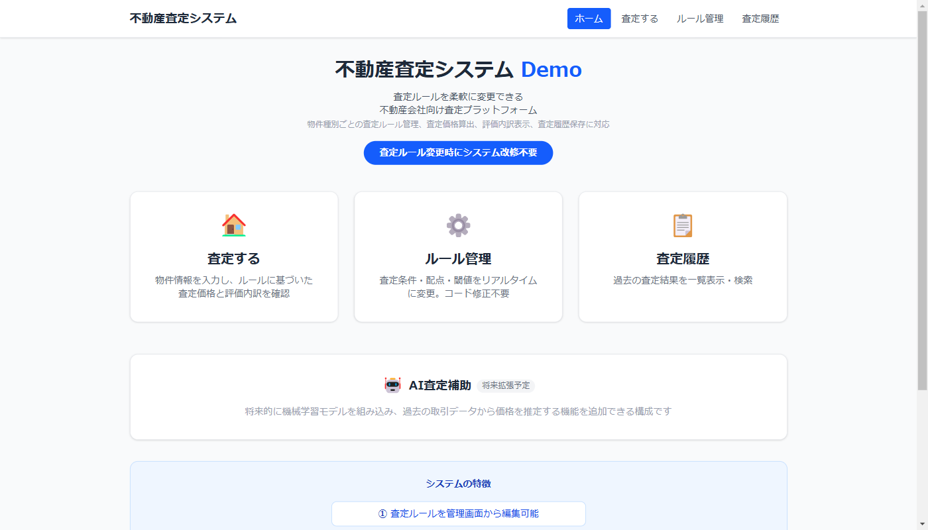Select the ホーム nav tab
This screenshot has height=530, width=928.
point(589,19)
